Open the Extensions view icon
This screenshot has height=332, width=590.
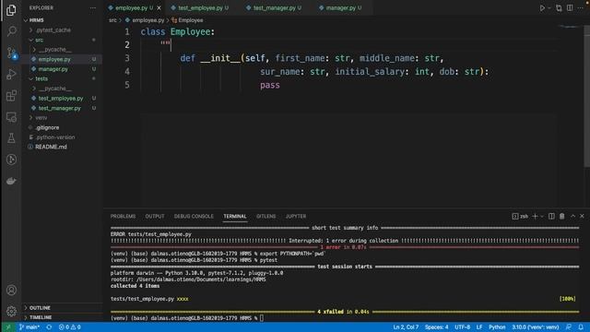point(11,96)
